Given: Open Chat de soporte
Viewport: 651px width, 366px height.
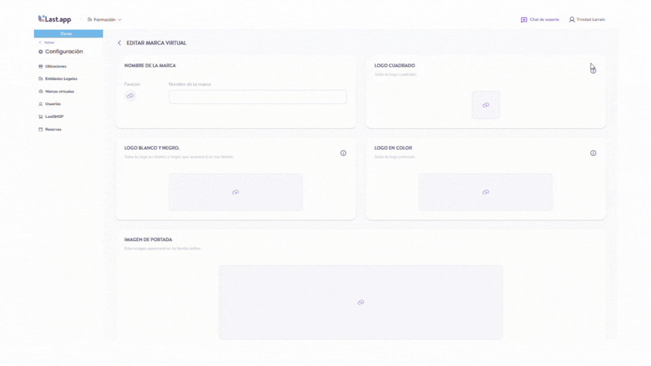Looking at the screenshot, I should pos(540,20).
